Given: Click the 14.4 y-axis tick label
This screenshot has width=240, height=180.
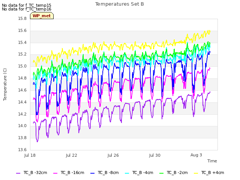Looking at the screenshot, I should coord(22,102).
